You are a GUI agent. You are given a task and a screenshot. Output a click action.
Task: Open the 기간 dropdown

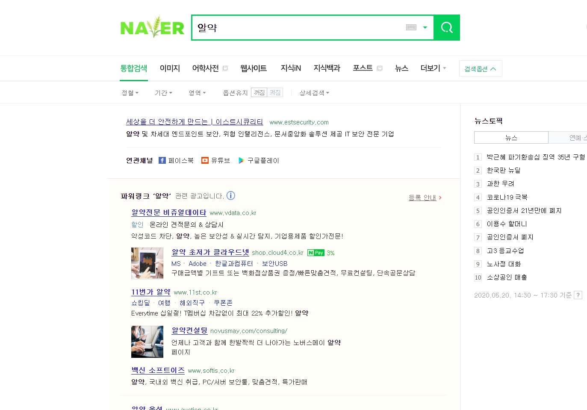click(x=163, y=93)
